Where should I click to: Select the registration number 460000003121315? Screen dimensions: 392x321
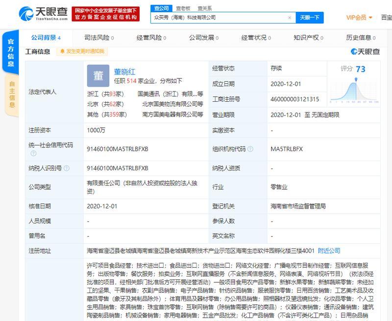pos(295,99)
